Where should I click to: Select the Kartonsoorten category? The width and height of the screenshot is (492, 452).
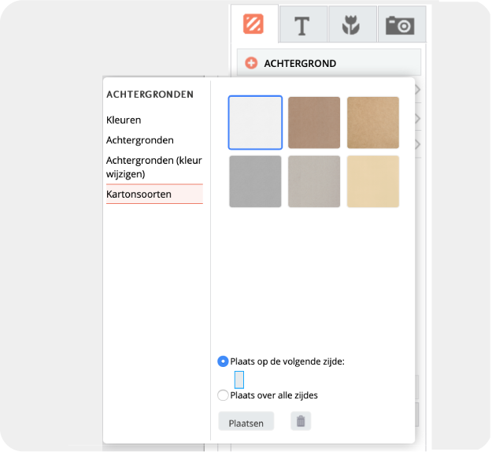(x=139, y=194)
